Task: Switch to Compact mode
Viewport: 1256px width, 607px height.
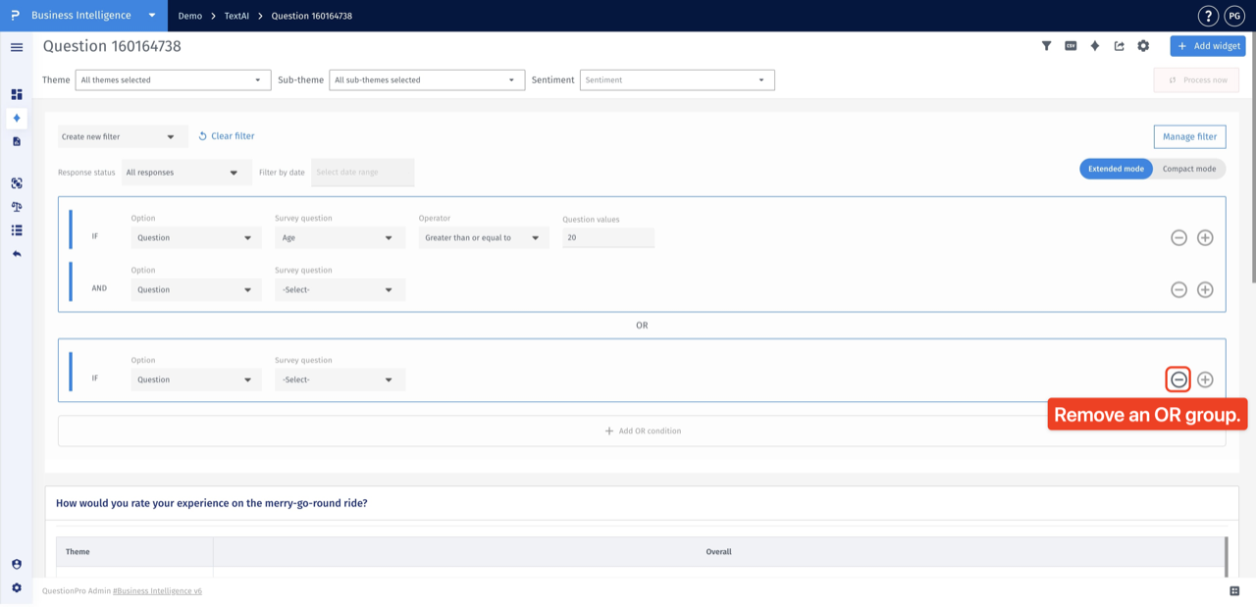Action: tap(1189, 169)
